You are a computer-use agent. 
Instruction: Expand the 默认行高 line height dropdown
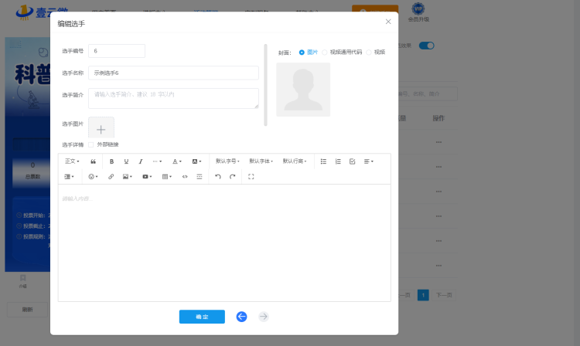coord(295,161)
